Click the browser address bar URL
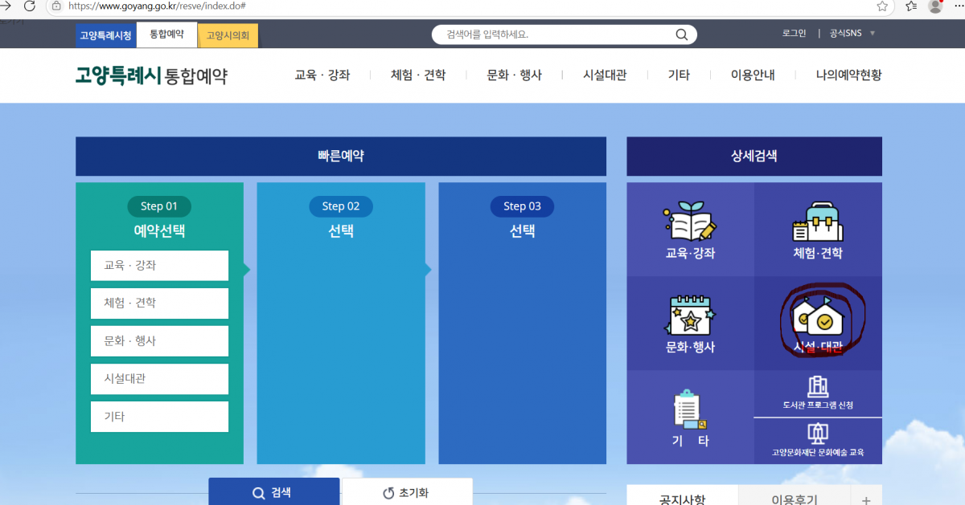This screenshot has height=505, width=965. (x=158, y=6)
